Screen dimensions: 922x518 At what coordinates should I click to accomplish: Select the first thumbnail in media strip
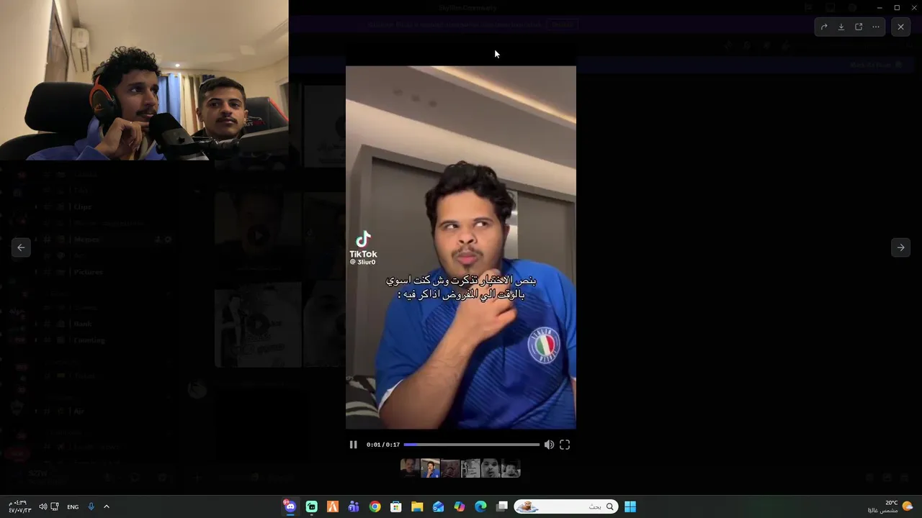410,468
